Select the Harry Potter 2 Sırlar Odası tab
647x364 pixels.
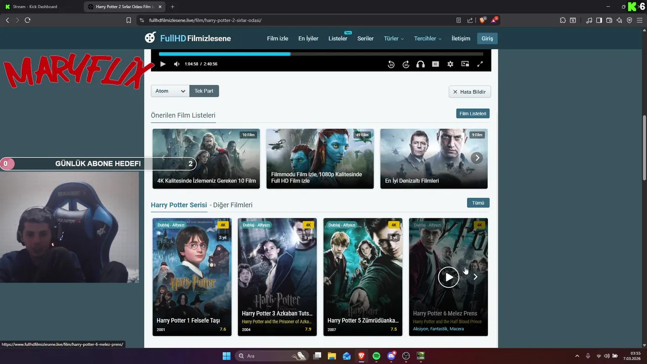(121, 7)
